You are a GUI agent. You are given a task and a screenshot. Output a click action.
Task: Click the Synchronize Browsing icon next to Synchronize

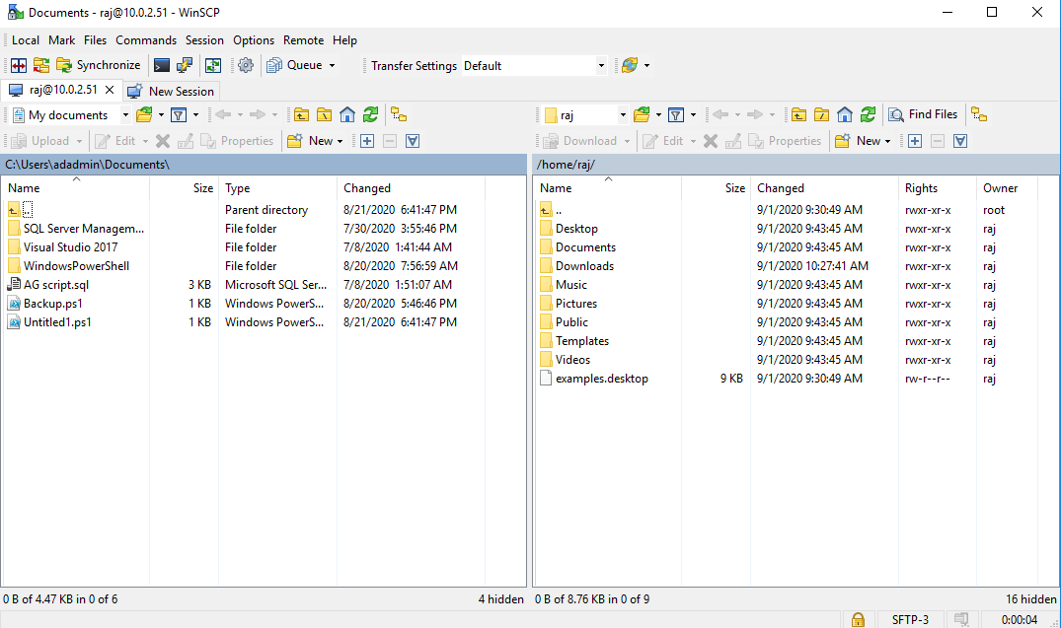pyautogui.click(x=41, y=66)
